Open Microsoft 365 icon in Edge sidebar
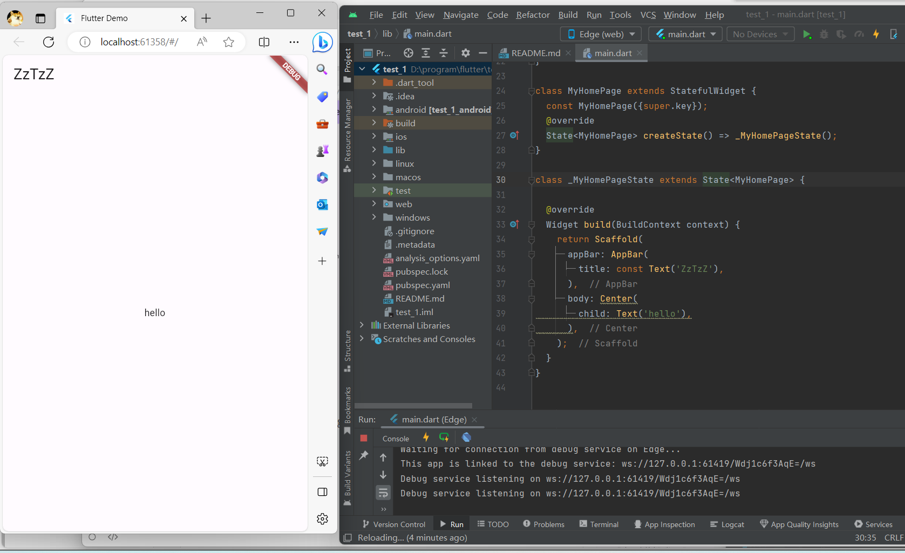Screen dimensions: 905x553 (x=322, y=177)
